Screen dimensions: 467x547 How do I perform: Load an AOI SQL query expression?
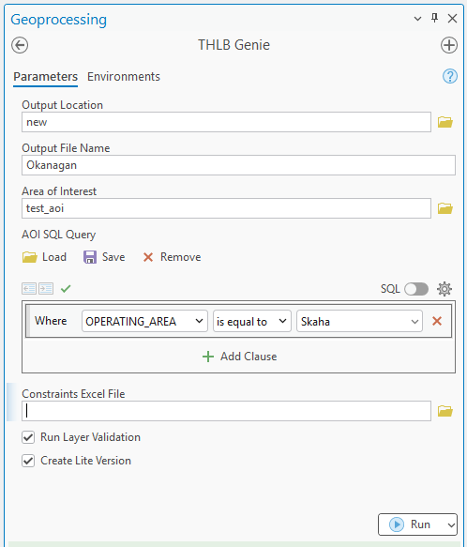pos(44,257)
